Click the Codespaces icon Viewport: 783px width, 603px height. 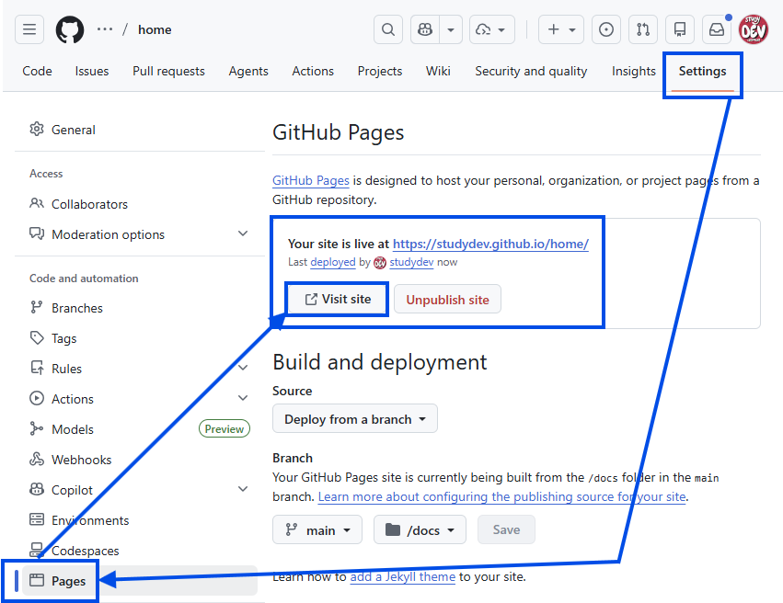coord(37,550)
